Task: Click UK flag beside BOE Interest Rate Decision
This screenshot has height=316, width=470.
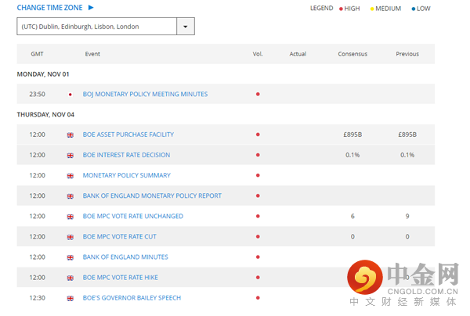Action: (70, 155)
